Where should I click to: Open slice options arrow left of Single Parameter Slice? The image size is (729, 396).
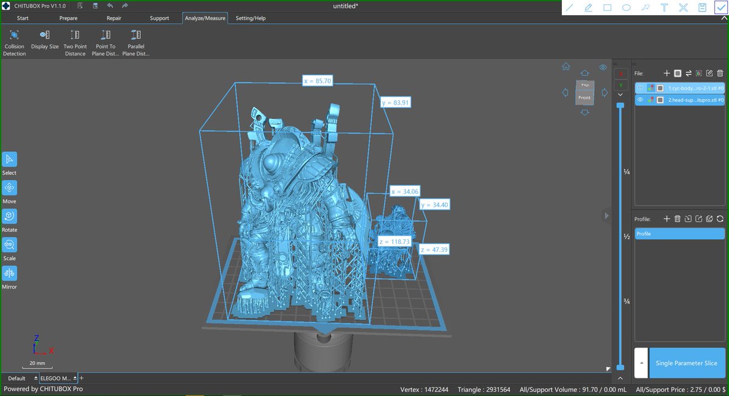point(641,363)
